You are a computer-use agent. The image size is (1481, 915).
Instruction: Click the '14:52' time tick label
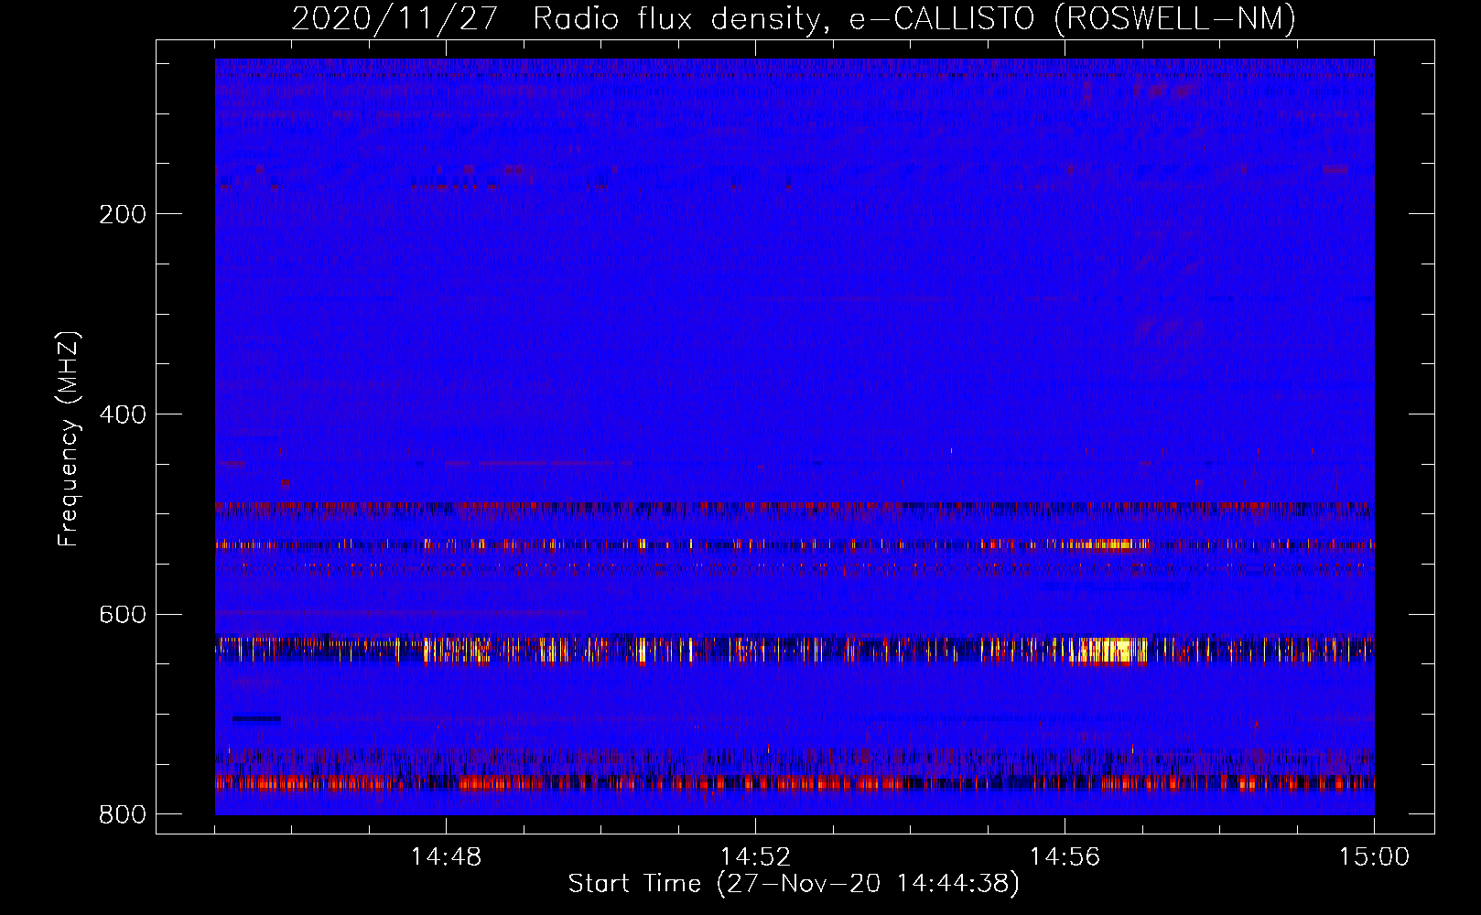point(755,857)
